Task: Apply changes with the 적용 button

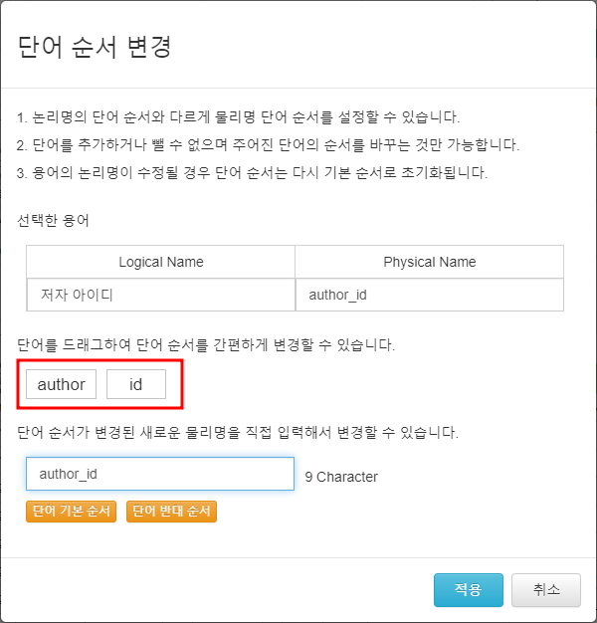Action: [468, 590]
